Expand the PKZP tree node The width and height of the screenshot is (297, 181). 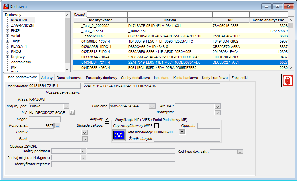(7, 30)
